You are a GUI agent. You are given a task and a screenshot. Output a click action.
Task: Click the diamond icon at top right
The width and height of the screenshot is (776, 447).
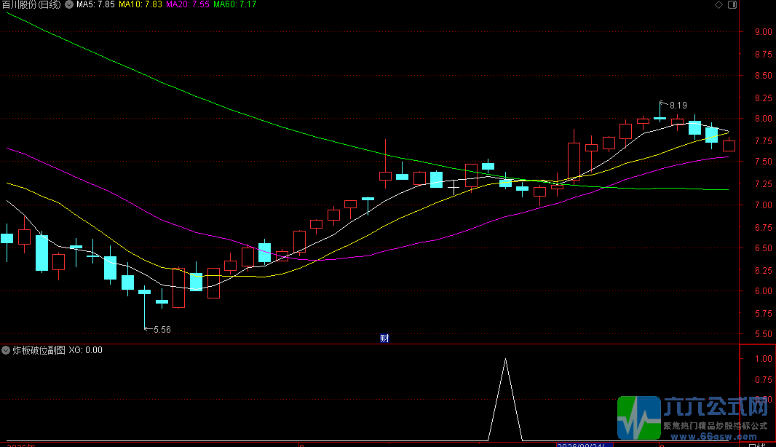[719, 5]
